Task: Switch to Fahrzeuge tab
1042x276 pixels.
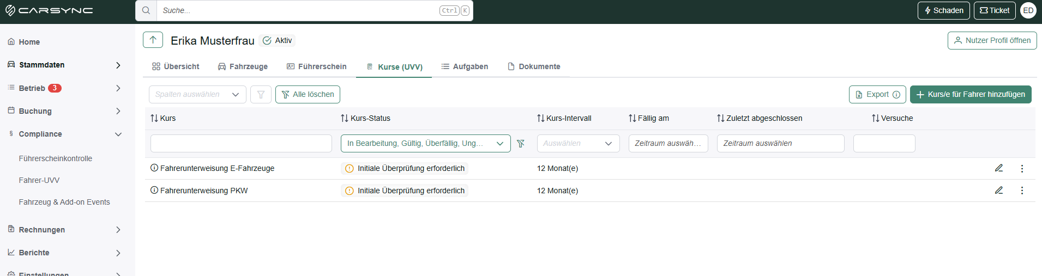Action: click(243, 66)
